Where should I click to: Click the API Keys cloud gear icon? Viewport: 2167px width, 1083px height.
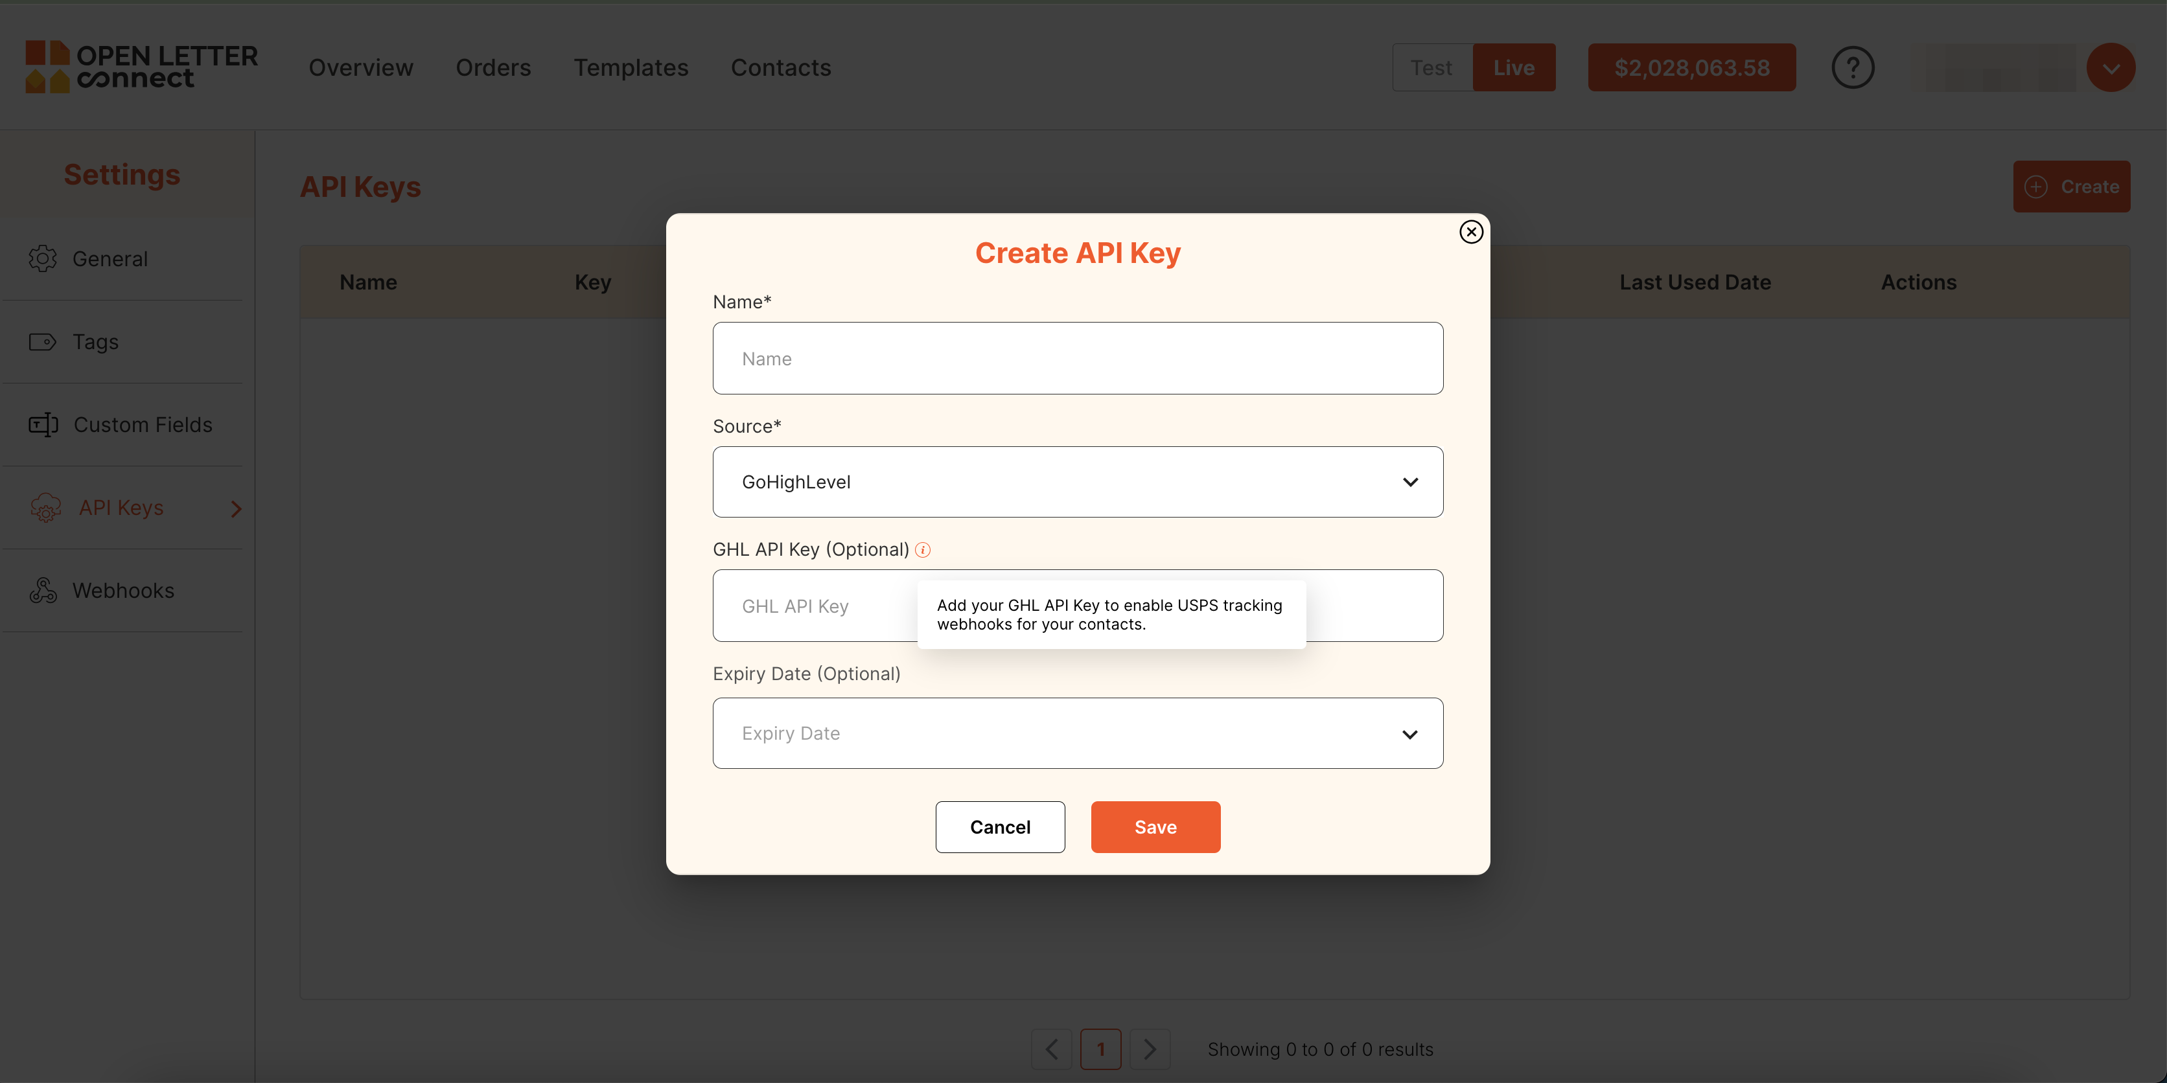pos(45,508)
